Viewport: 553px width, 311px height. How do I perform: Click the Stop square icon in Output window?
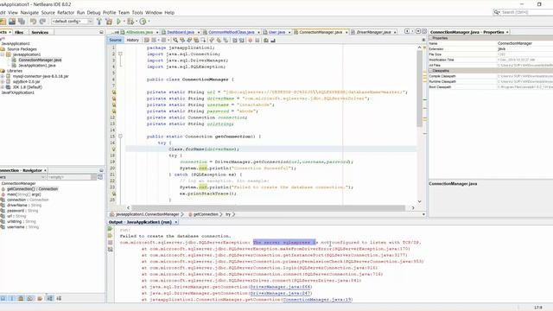110,243
